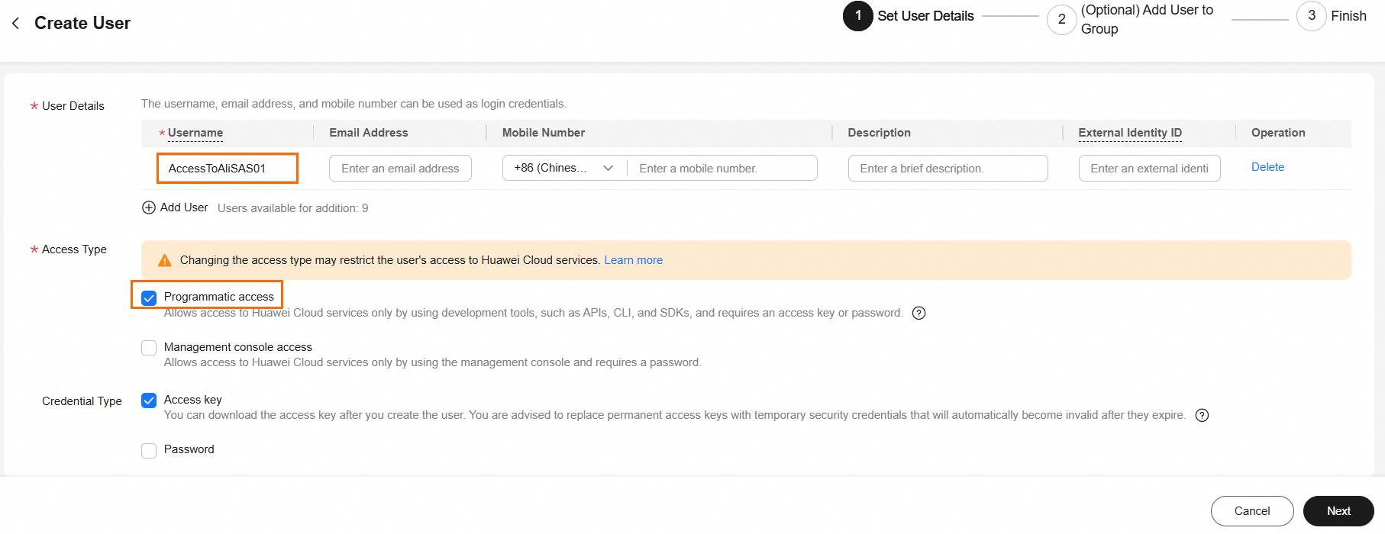Check the Password credential checkbox
The height and width of the screenshot is (534, 1385).
(149, 450)
